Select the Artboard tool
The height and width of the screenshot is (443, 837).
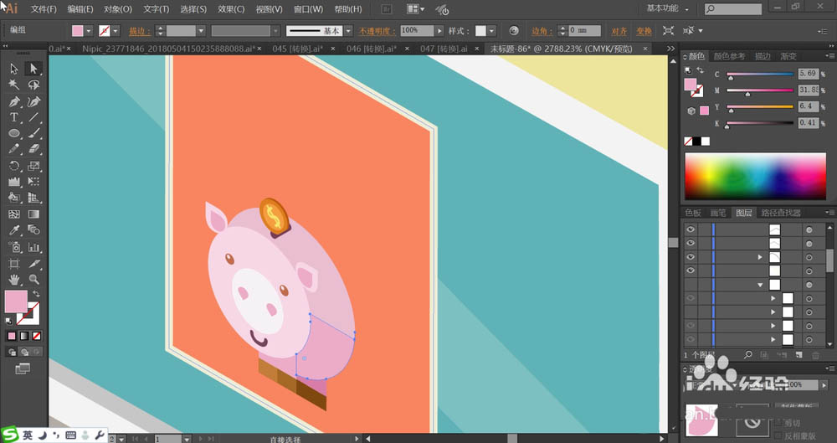[14, 264]
